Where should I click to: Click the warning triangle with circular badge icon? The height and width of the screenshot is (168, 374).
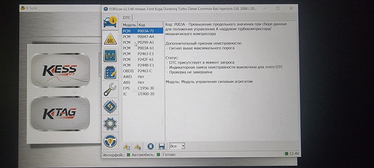(x=138, y=146)
